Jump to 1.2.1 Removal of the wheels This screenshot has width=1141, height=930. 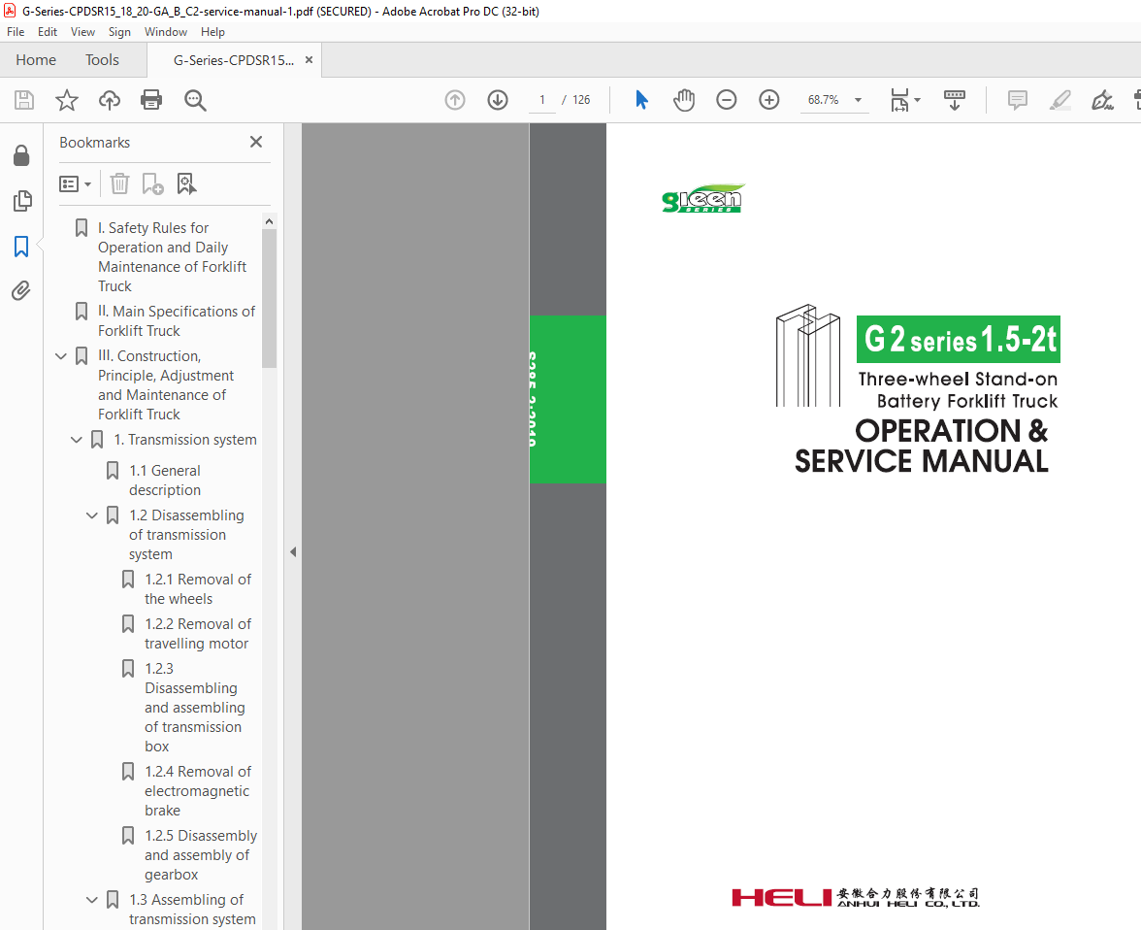click(x=197, y=589)
